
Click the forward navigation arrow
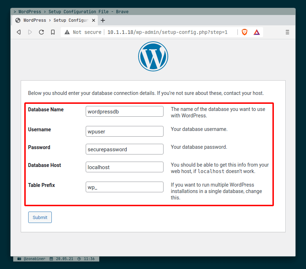pos(30,32)
